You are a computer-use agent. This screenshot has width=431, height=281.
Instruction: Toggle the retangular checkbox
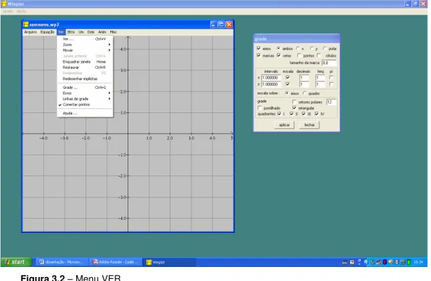click(x=295, y=108)
